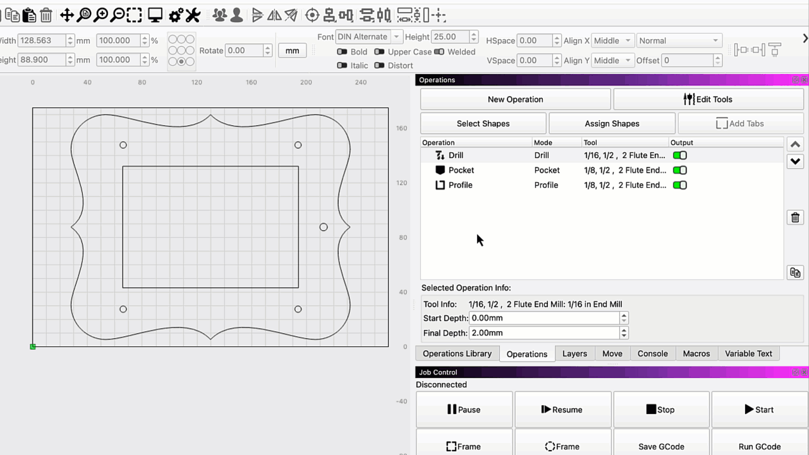Screen dimensions: 809x455
Task: Disable output for the Pocket operation
Action: tap(679, 170)
